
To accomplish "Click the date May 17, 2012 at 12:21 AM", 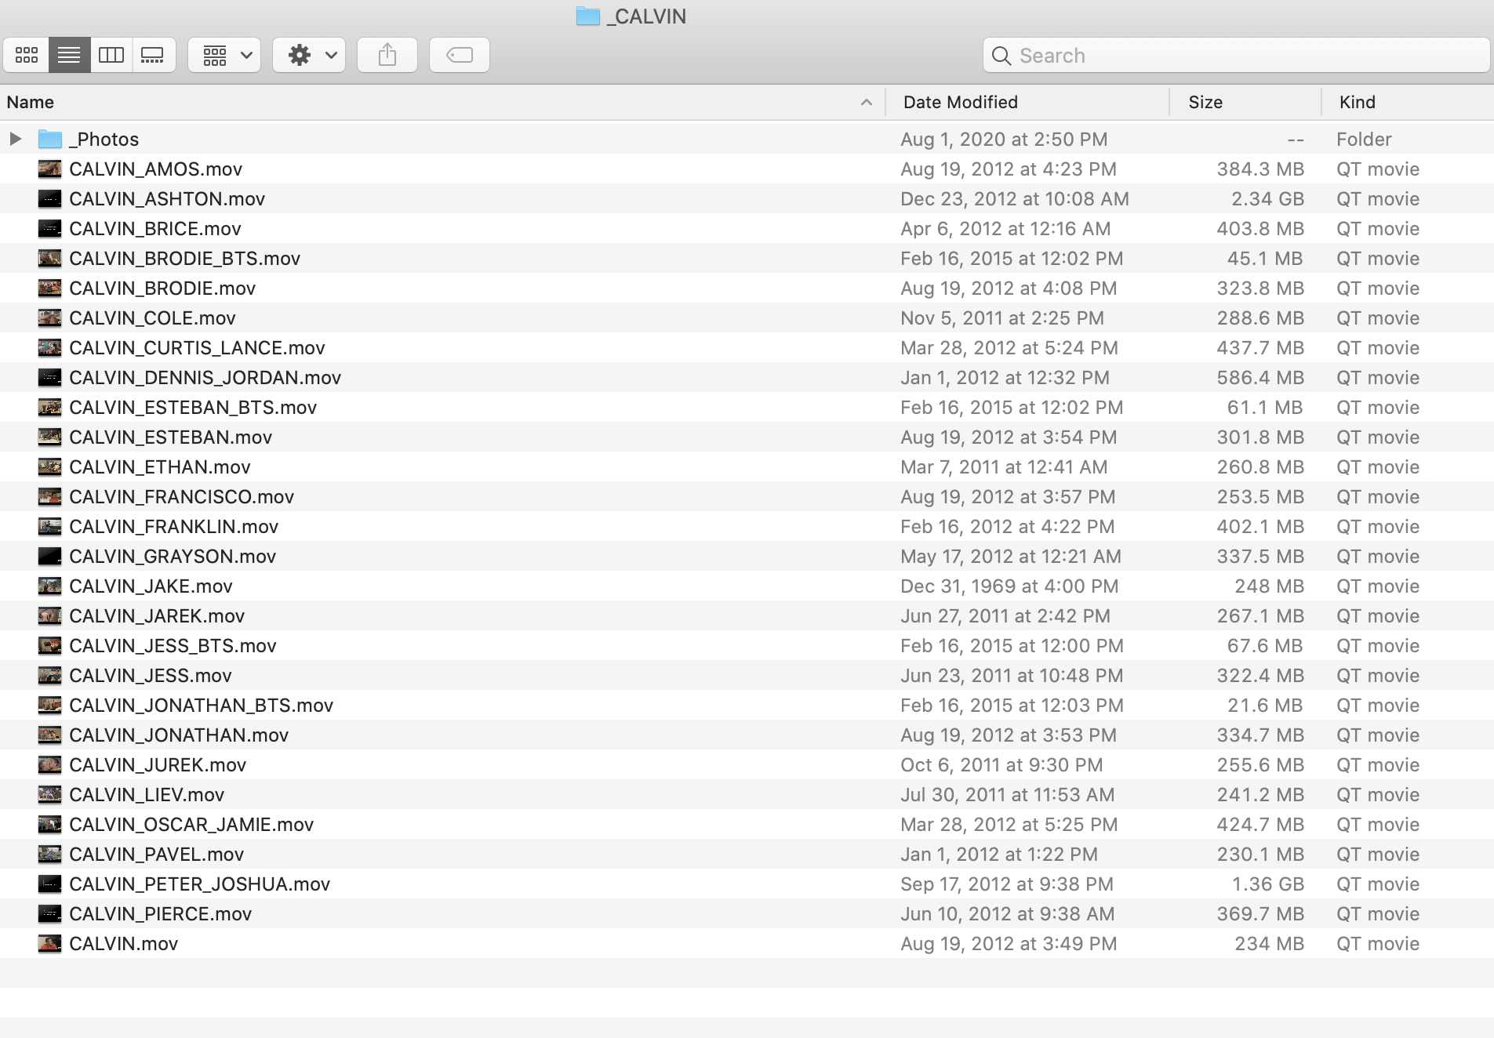I will (1011, 556).
